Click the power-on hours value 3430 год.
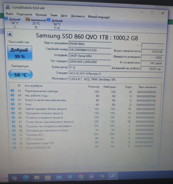This screenshot has height=184, width=173. (151, 69)
